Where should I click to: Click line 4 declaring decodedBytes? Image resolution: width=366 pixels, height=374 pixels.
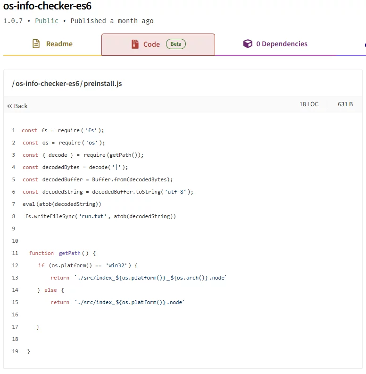tap(75, 167)
